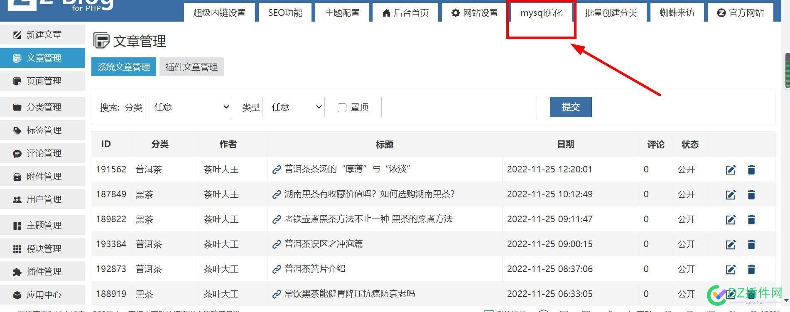The height and width of the screenshot is (312, 790).
Task: Open link icon for 普洱茶误区之冲泡篇 article
Action: point(277,244)
